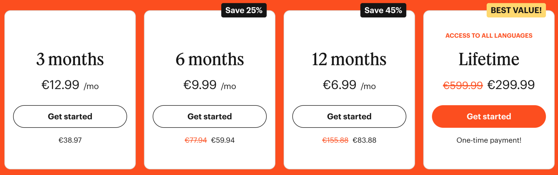558x175 pixels.
Task: Click Get started under the 12 months plan
Action: click(349, 116)
